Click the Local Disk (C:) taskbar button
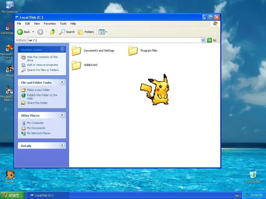Viewport: 266px width, 199px height. [48, 195]
